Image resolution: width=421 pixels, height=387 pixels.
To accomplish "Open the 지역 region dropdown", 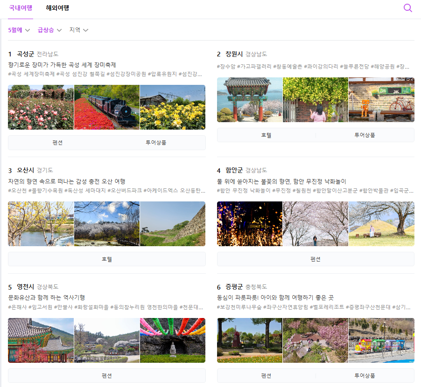I will point(76,29).
